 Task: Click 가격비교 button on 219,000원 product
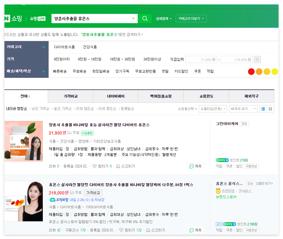93,193
